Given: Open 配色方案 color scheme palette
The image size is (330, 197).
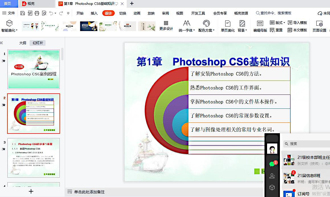Looking at the screenshot, I should pos(206,26).
